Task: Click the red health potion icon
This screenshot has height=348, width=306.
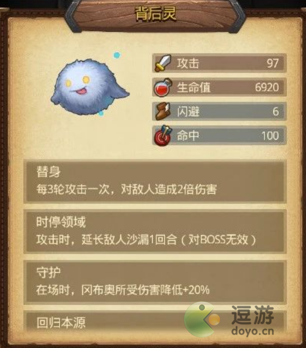Action: click(163, 87)
